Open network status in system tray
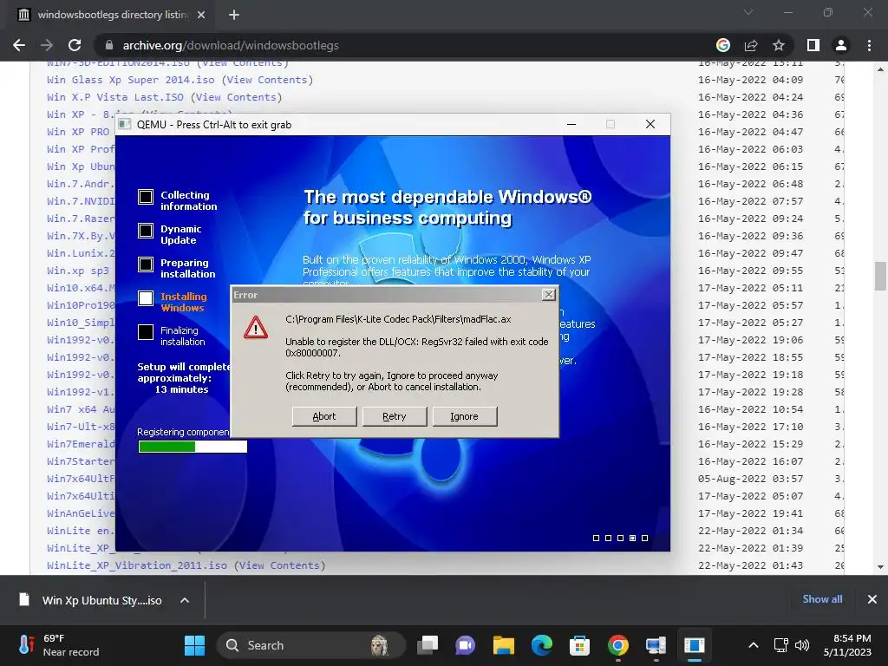The width and height of the screenshot is (888, 666). point(781,645)
